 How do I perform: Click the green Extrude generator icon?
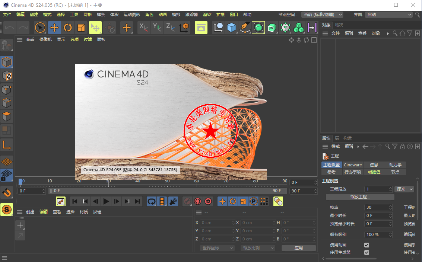click(272, 28)
